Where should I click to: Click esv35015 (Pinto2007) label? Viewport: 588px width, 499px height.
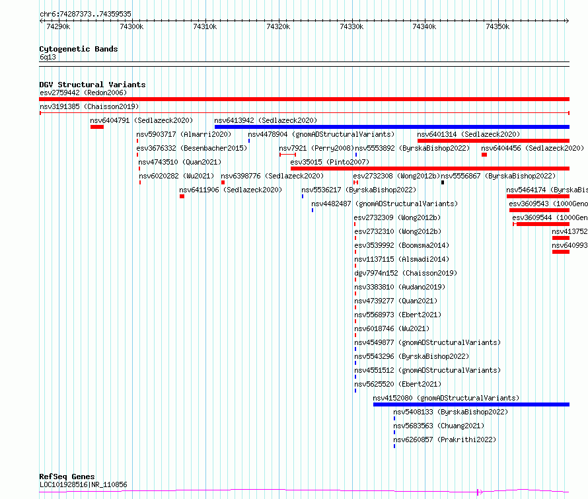pos(330,162)
